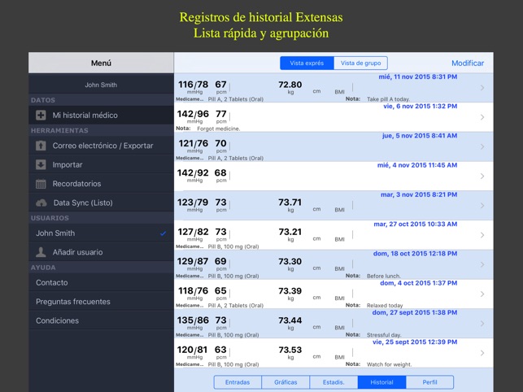Viewport: 523px width, 392px height.
Task: Open chevron for 27 oct 2015 entry
Action: pos(482,235)
